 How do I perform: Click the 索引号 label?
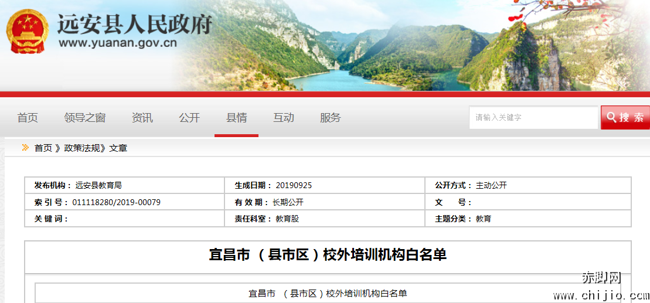pyautogui.click(x=52, y=202)
